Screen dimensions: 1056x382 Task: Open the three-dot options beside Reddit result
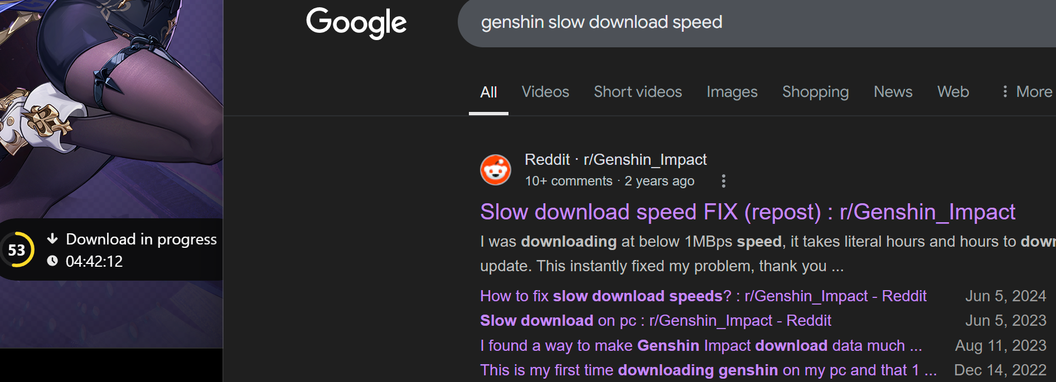click(x=723, y=181)
